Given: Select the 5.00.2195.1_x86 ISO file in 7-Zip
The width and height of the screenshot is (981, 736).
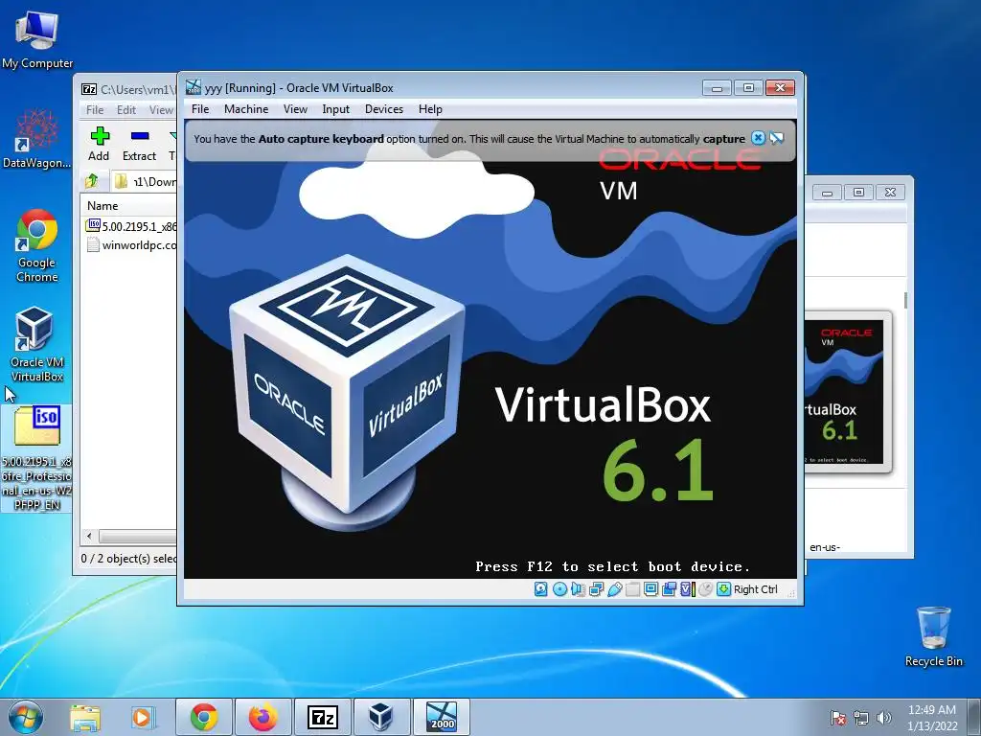Looking at the screenshot, I should point(131,226).
